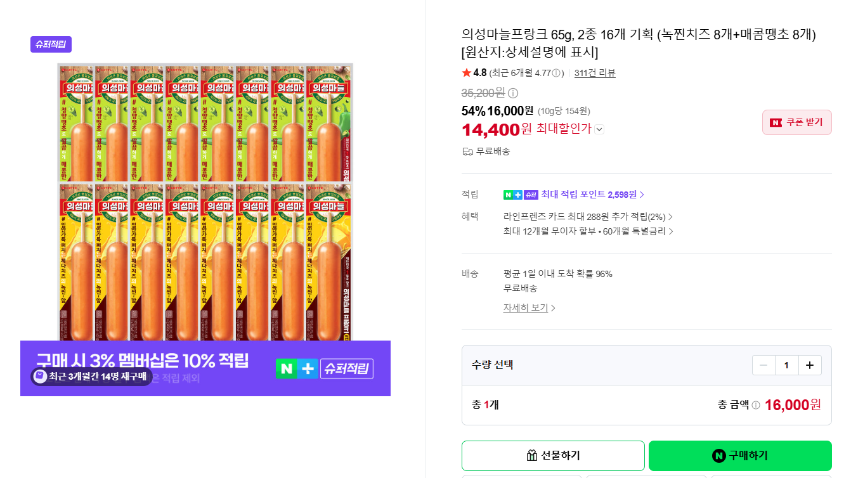This screenshot has height=478, width=851.
Task: Click the 쿠폰 받기 button
Action: pyautogui.click(x=797, y=122)
